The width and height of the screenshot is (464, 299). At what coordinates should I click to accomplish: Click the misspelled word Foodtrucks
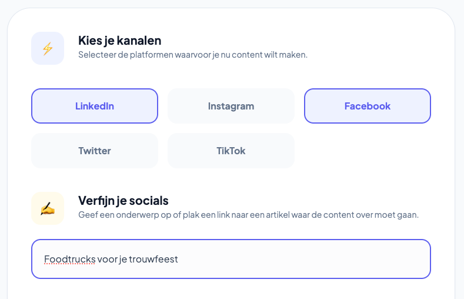[69, 259]
